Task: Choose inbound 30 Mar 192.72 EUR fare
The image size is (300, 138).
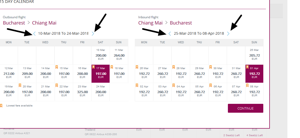Action: coord(218,74)
